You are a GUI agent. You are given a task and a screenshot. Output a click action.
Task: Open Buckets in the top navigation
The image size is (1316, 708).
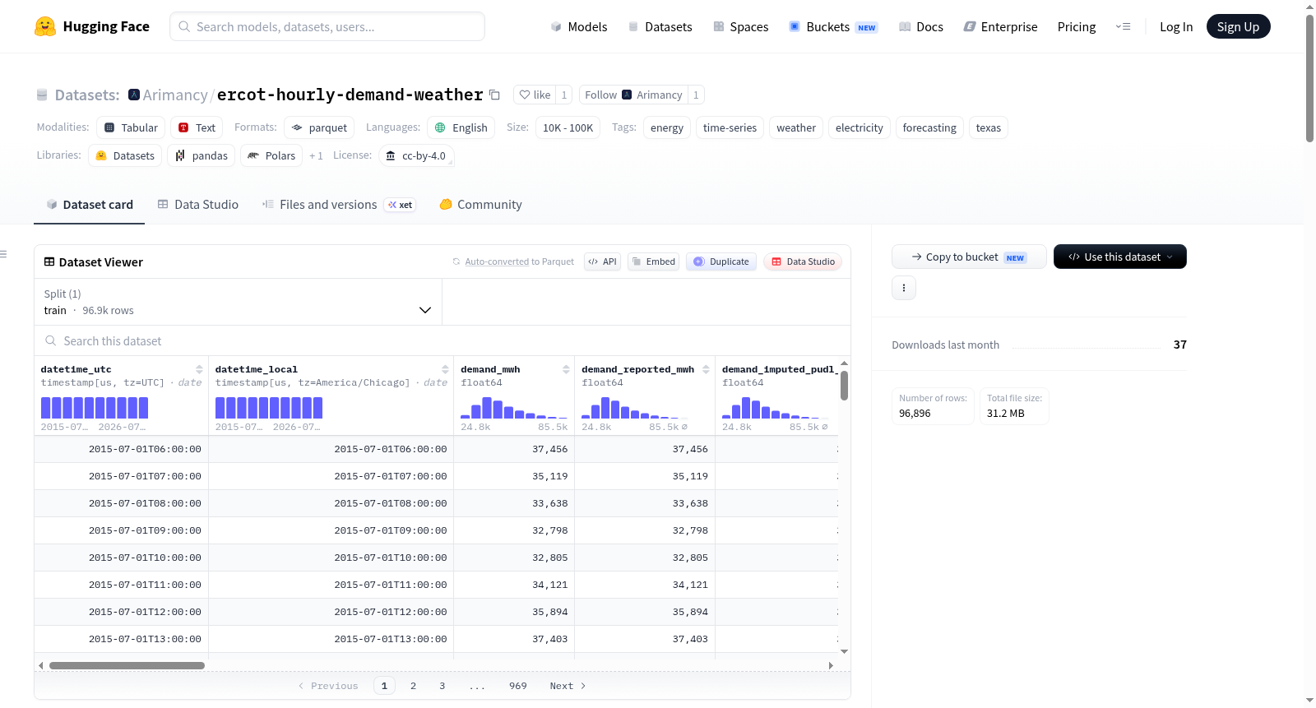[x=833, y=26]
